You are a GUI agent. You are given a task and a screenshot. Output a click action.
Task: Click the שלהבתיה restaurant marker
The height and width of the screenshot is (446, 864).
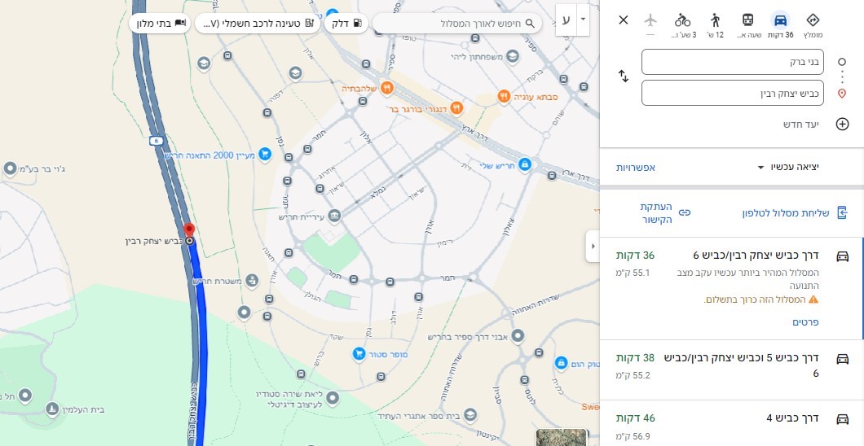click(387, 87)
